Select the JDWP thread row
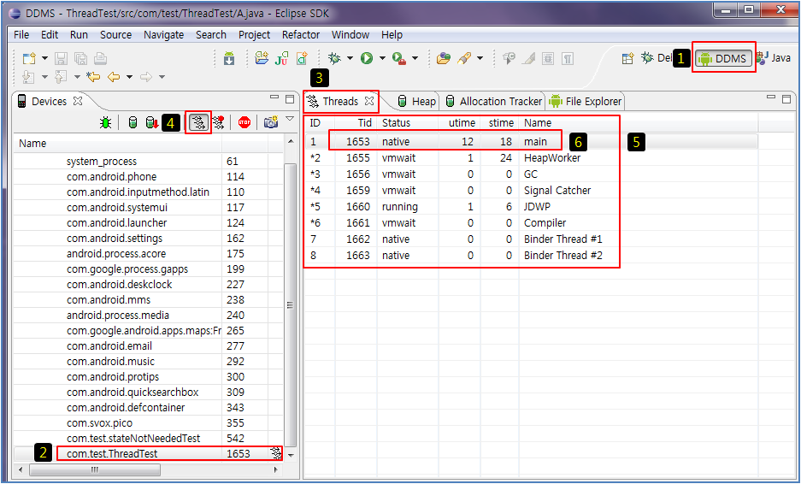Screen dimensions: 801x484 click(539, 207)
